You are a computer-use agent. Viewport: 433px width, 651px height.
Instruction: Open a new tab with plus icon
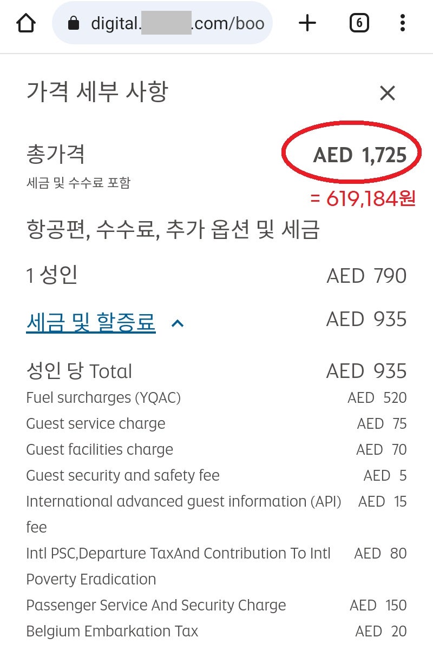[307, 23]
